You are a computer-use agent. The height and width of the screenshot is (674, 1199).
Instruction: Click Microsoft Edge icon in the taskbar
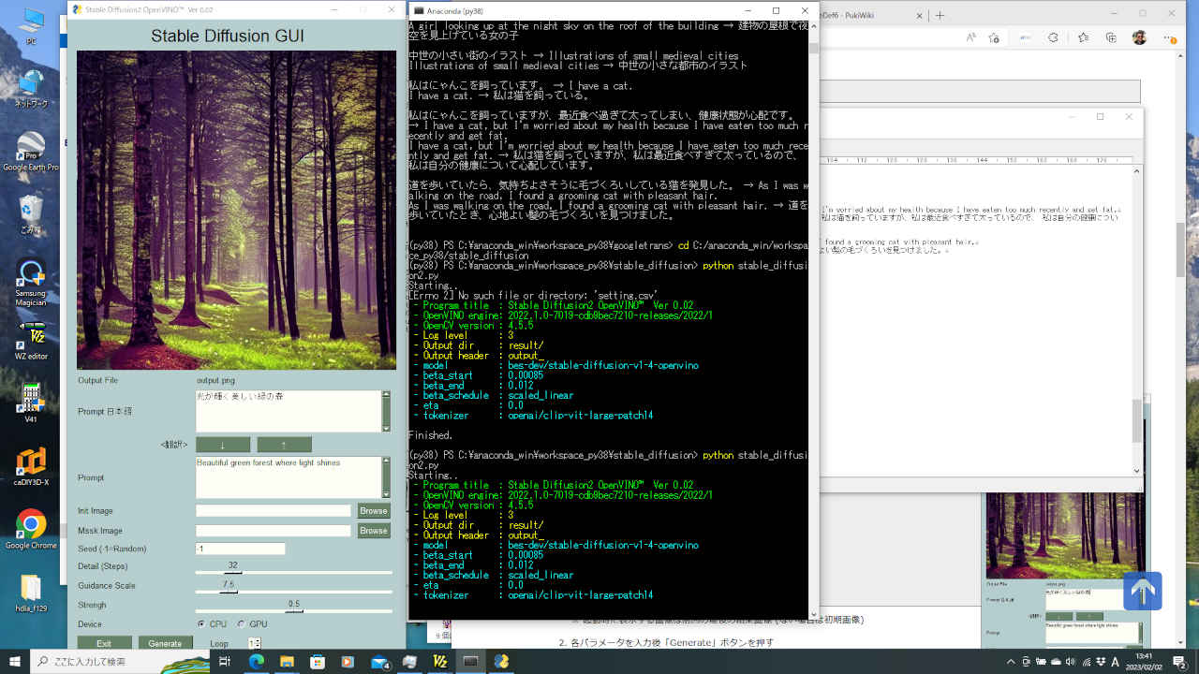tap(257, 662)
